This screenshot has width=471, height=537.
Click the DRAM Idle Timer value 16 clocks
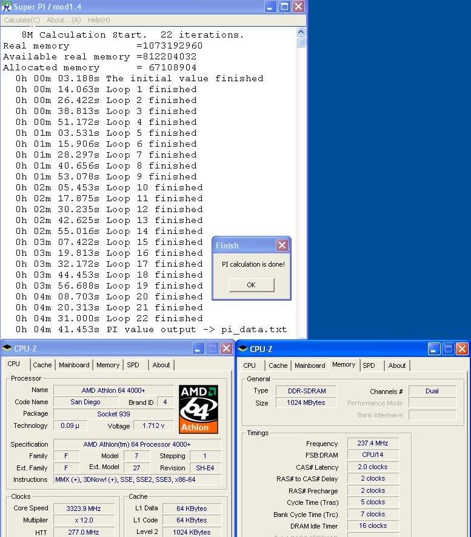373,525
